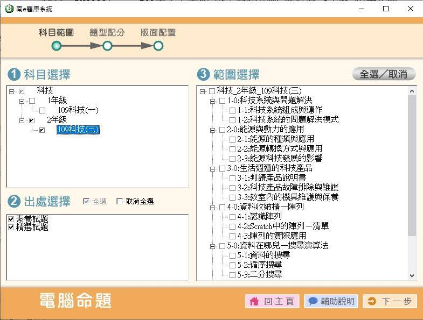Check 2-2:能源轉換方式與應用 checkbox
This screenshot has width=423, height=320.
click(x=233, y=149)
